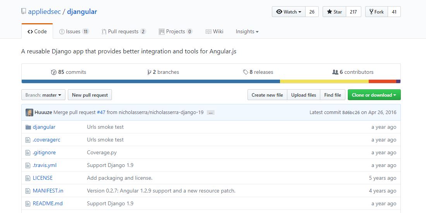Open the Clone or download menu
Screen dimensions: 426x213
click(374, 95)
